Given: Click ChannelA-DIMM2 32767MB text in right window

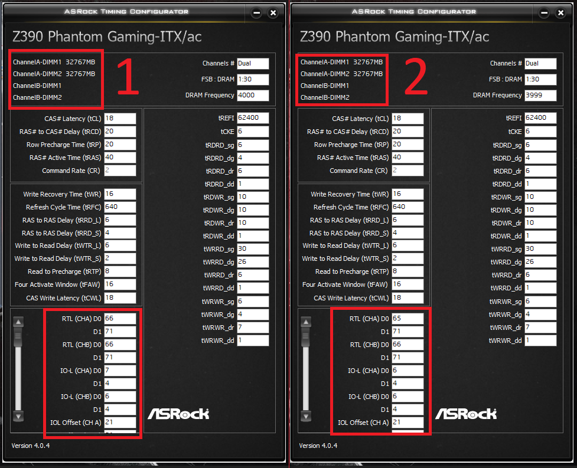Looking at the screenshot, I should click(342, 74).
